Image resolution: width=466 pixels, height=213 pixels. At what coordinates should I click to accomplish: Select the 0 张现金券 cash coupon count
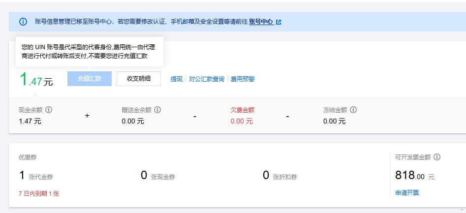coord(157,176)
